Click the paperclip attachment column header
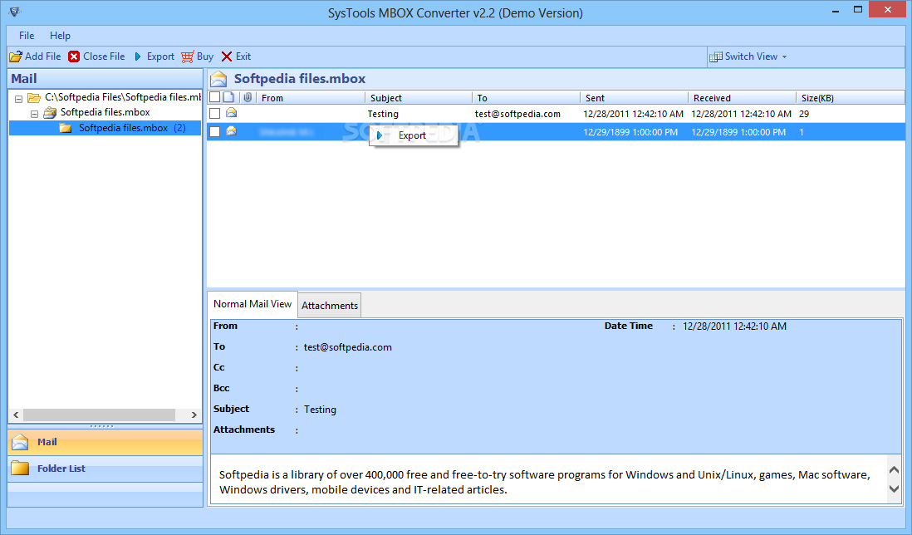912x535 pixels. pos(248,97)
